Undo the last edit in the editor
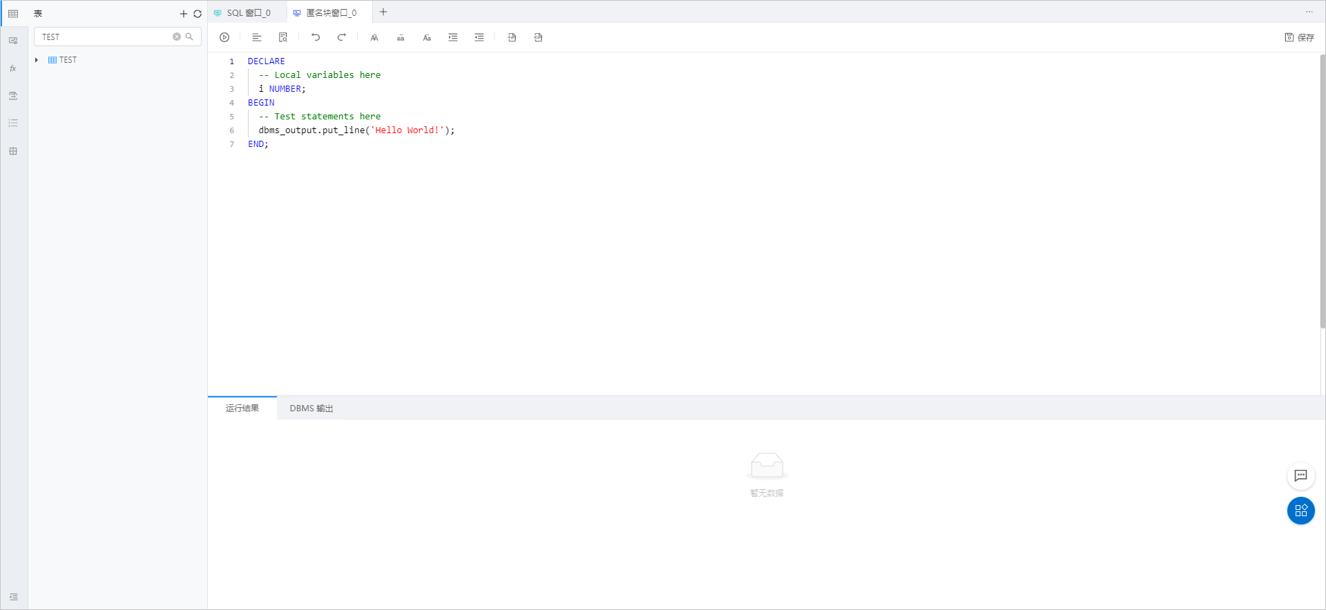This screenshot has width=1326, height=610. 316,37
